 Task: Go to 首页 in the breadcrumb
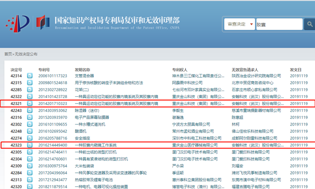[x=8, y=54]
